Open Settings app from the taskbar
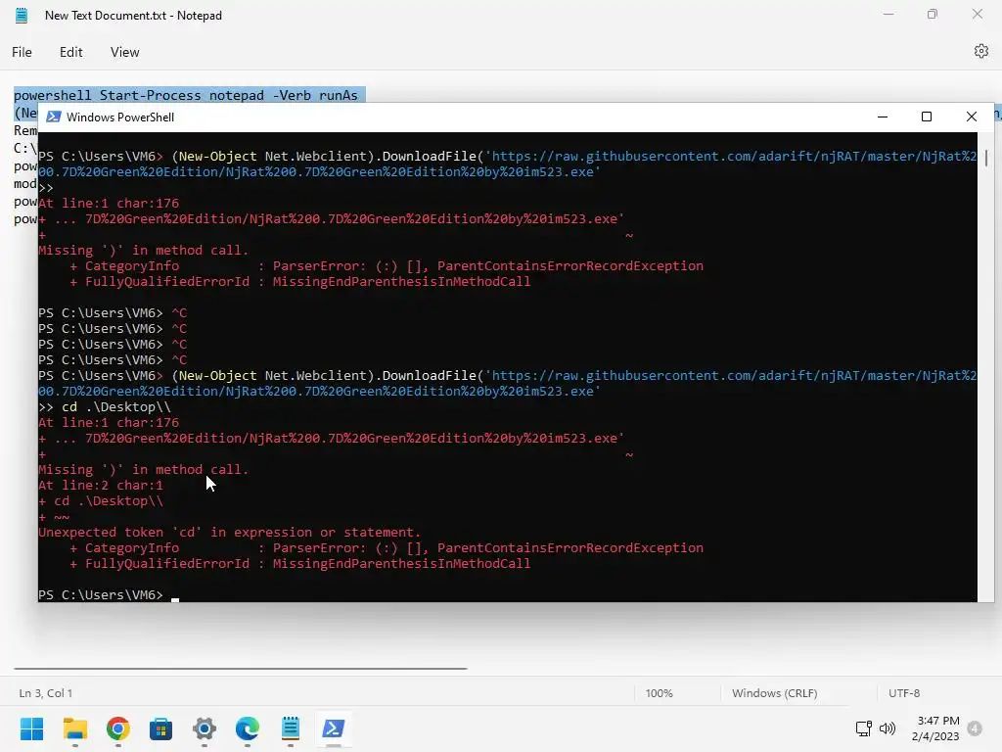1002x752 pixels. point(205,728)
